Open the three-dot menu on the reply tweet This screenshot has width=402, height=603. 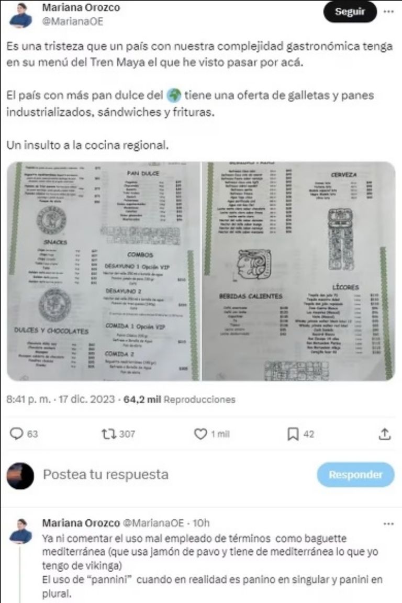(x=388, y=523)
